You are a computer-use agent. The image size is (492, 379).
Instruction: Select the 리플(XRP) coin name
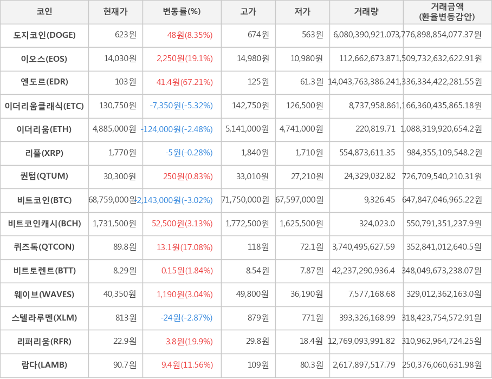point(44,153)
